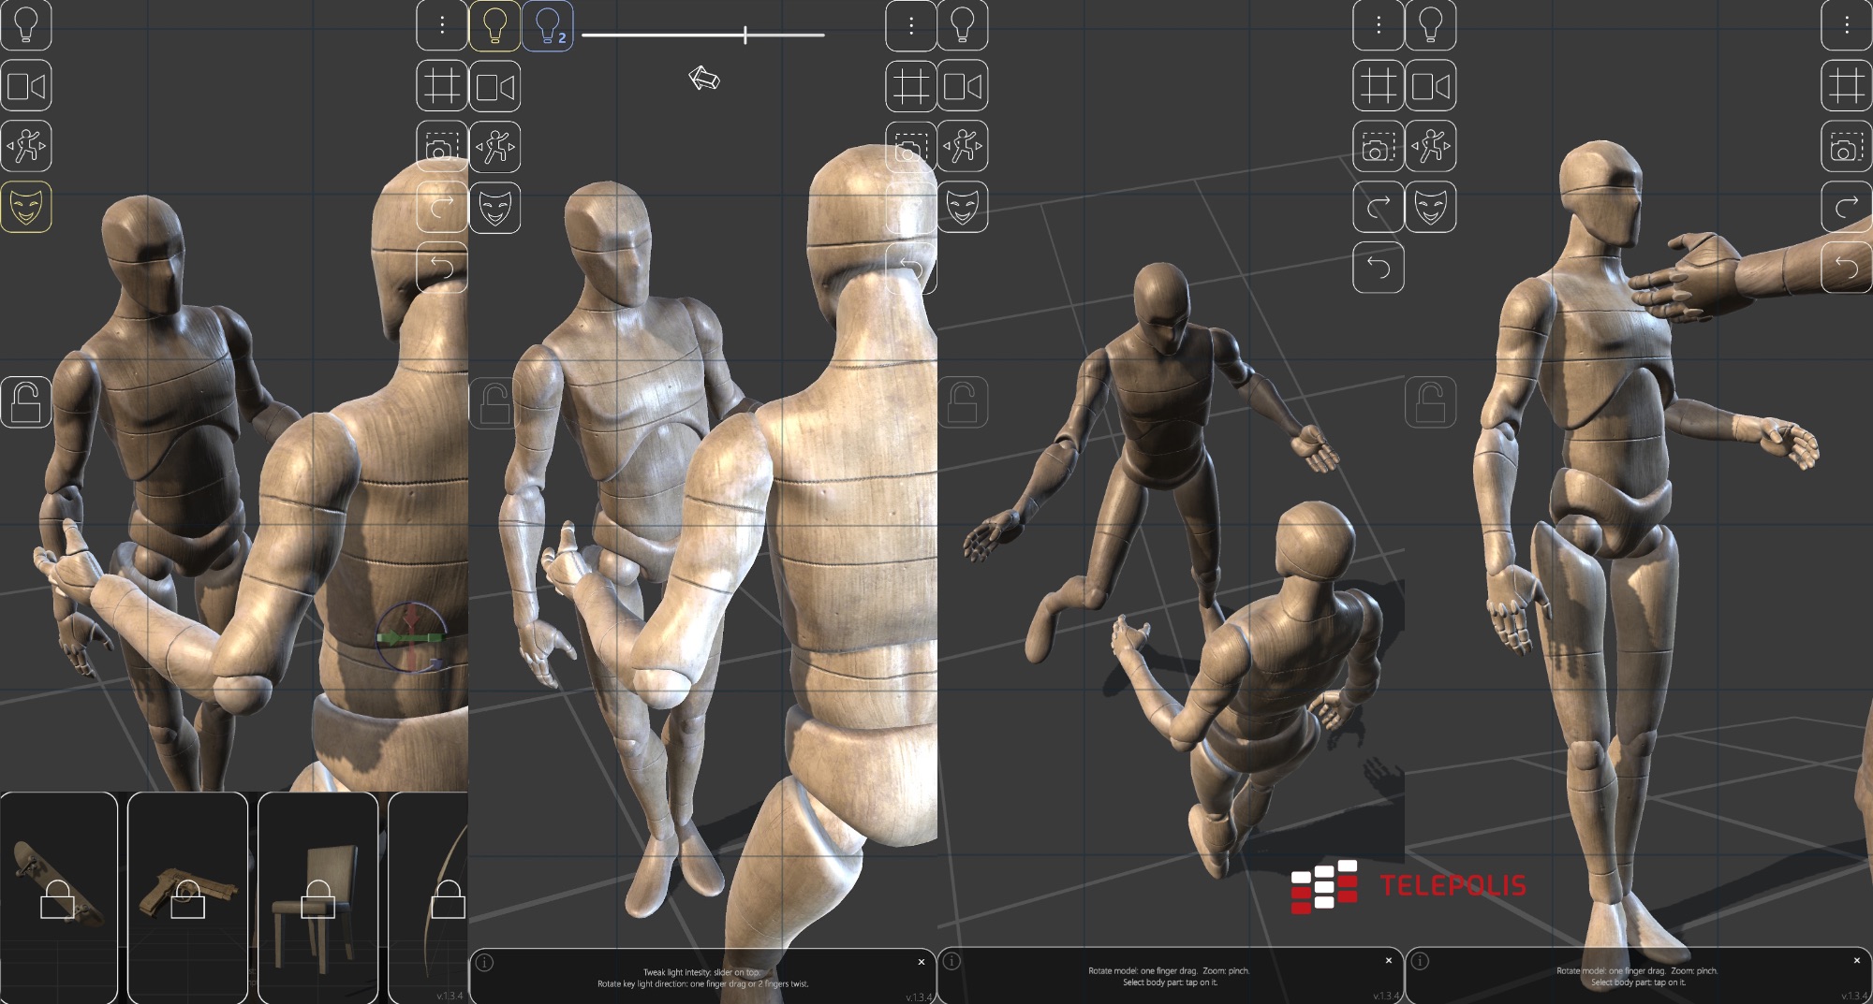Open the camera icon in leftmost screenshot

[x=26, y=86]
